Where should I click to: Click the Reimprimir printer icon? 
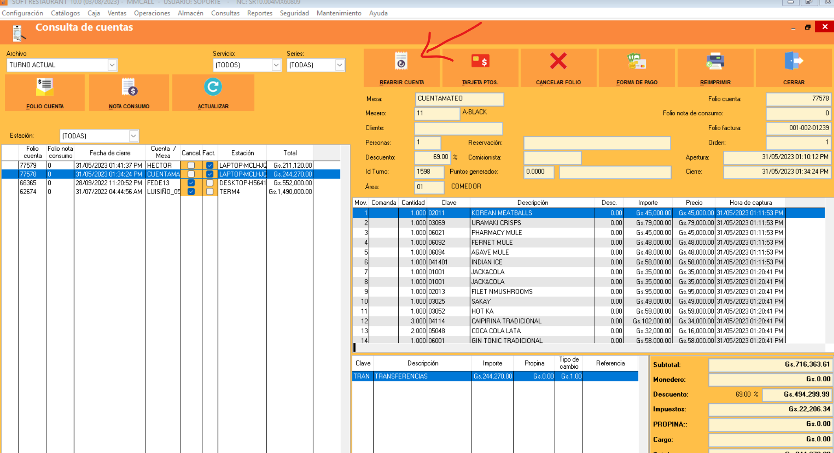coord(715,62)
